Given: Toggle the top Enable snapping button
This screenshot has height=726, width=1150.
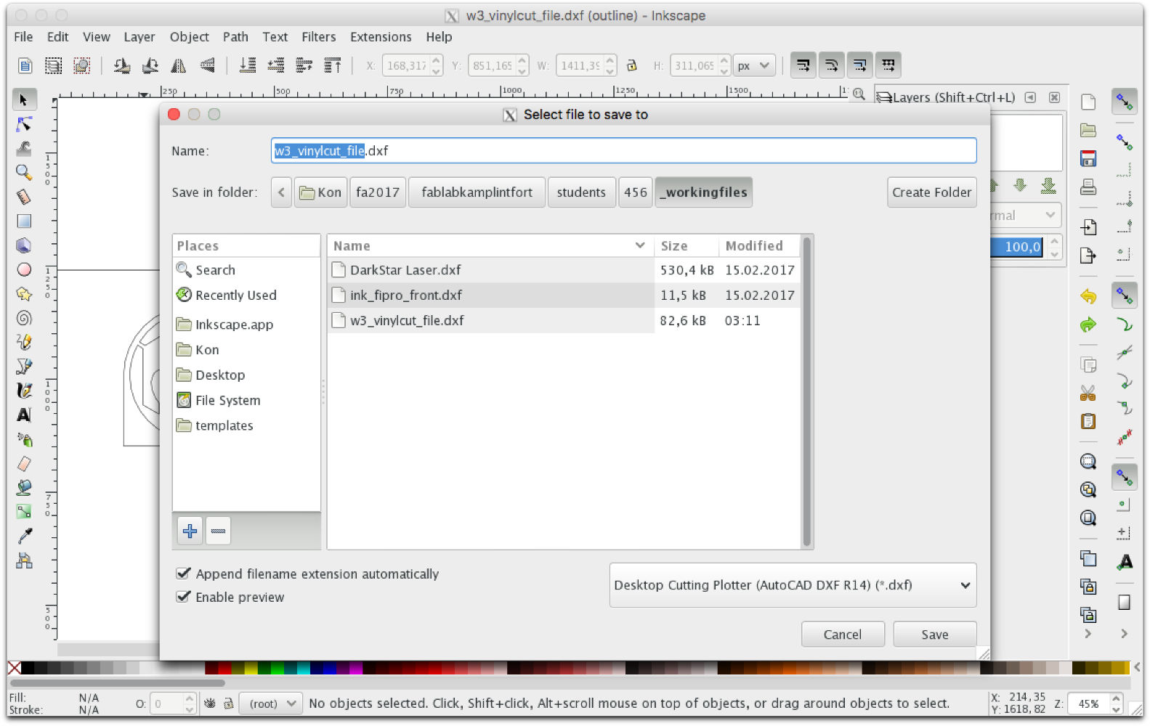Looking at the screenshot, I should (x=1125, y=102).
